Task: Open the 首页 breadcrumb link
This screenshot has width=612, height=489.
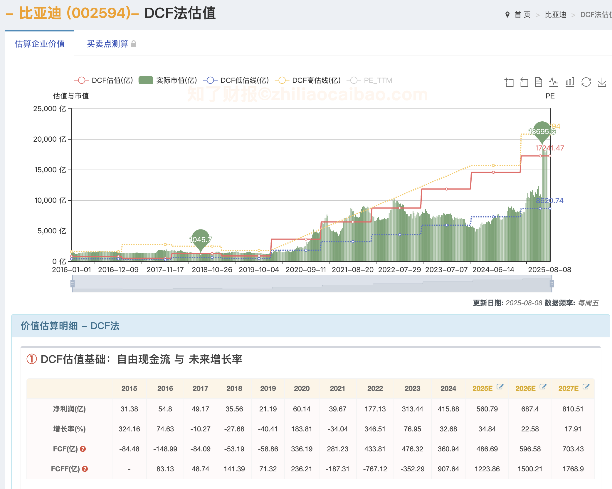Action: [522, 14]
